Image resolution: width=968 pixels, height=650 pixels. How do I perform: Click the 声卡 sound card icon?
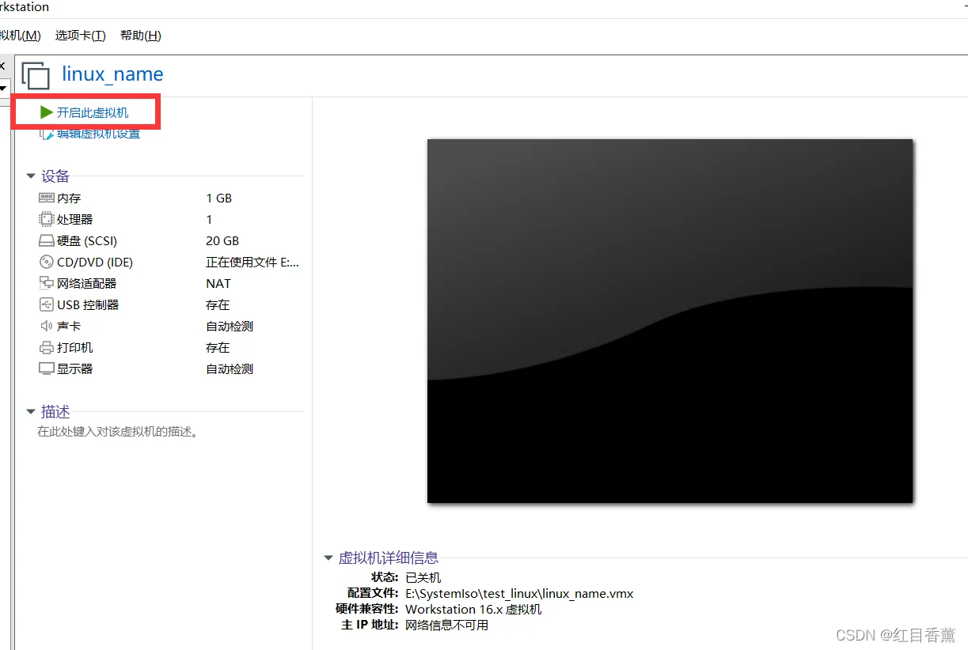pyautogui.click(x=46, y=326)
